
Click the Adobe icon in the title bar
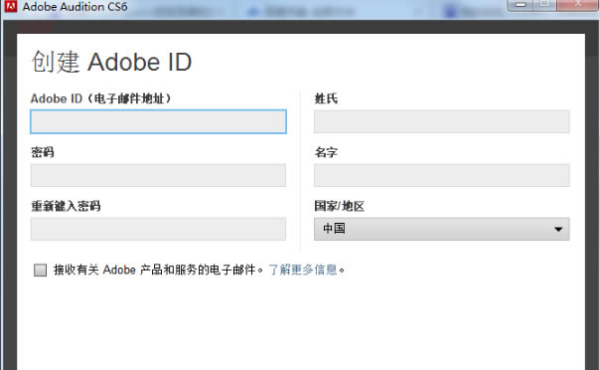(11, 7)
